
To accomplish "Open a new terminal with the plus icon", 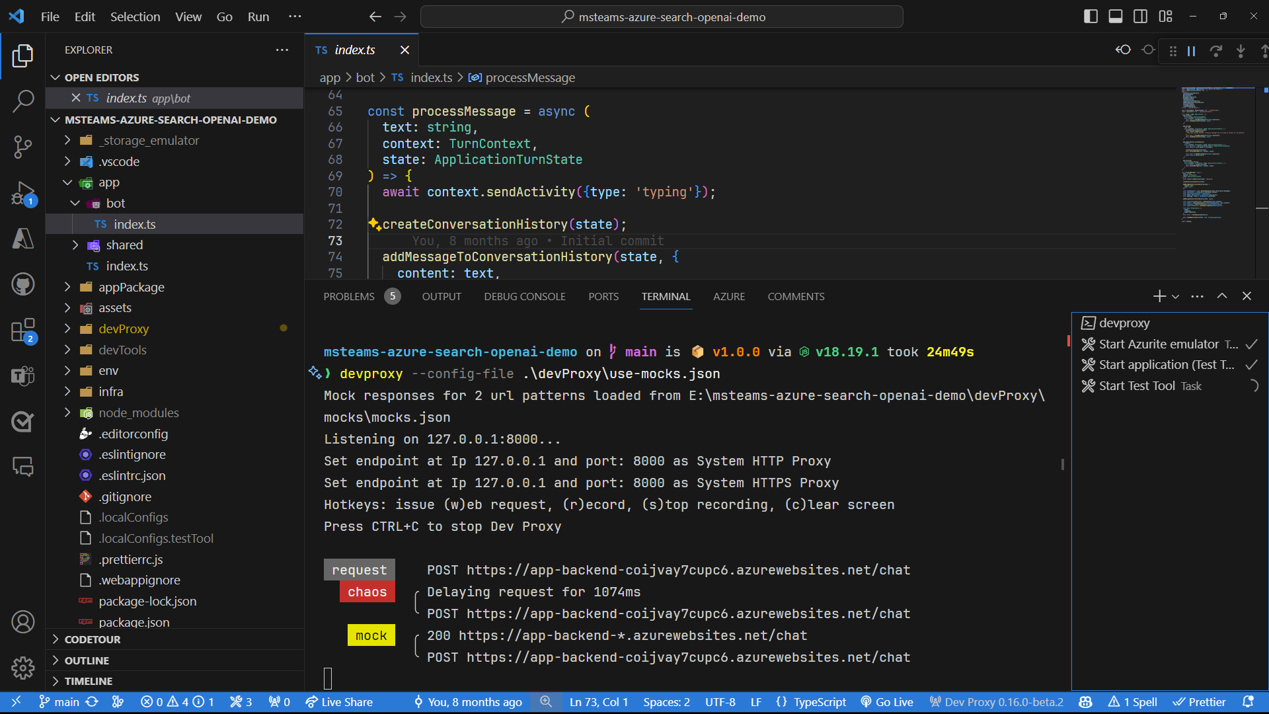I will click(x=1158, y=296).
